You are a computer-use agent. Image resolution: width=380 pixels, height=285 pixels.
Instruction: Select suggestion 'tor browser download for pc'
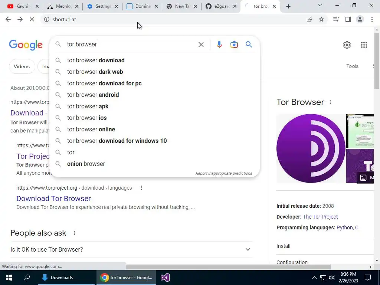tap(155, 83)
